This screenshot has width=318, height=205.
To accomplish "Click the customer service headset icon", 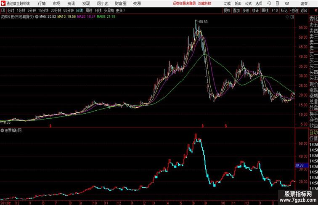I will tap(269, 3).
